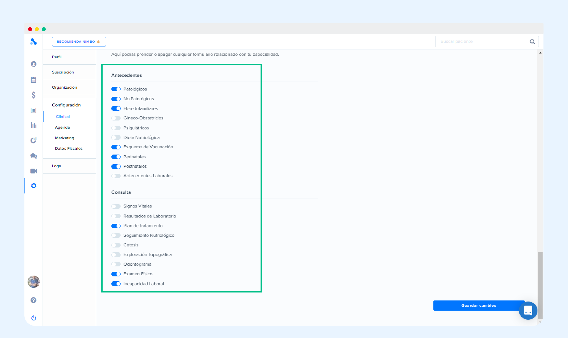
Task: Open the calendar icon in sidebar
Action: click(34, 80)
